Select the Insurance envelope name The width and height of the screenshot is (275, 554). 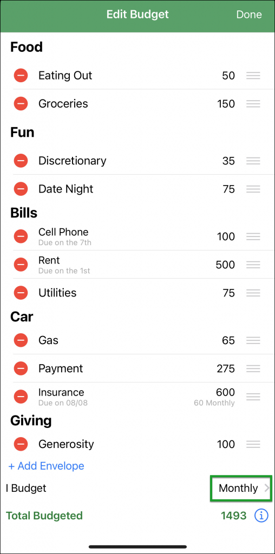(61, 392)
